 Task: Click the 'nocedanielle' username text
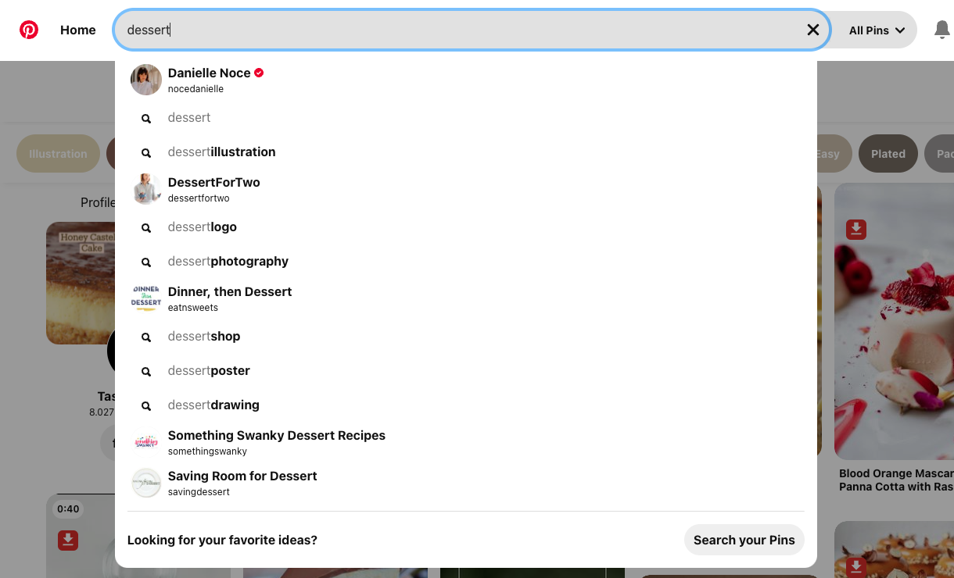[x=195, y=89]
